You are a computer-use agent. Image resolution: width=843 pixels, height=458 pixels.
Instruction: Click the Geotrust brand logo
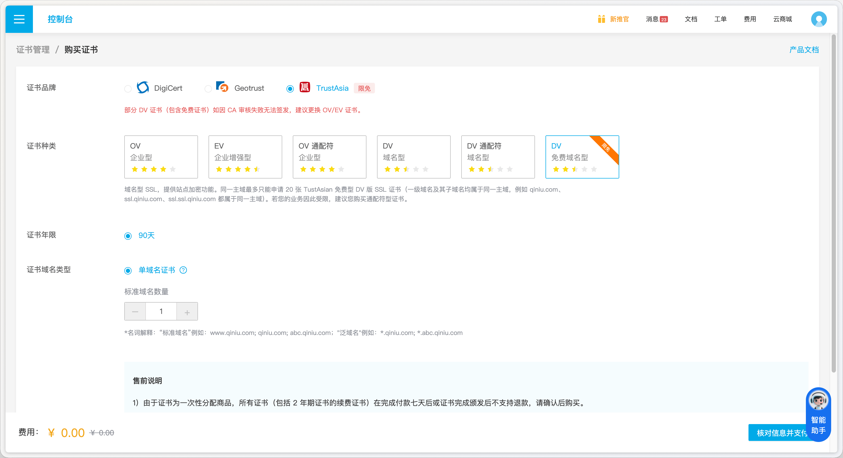222,87
